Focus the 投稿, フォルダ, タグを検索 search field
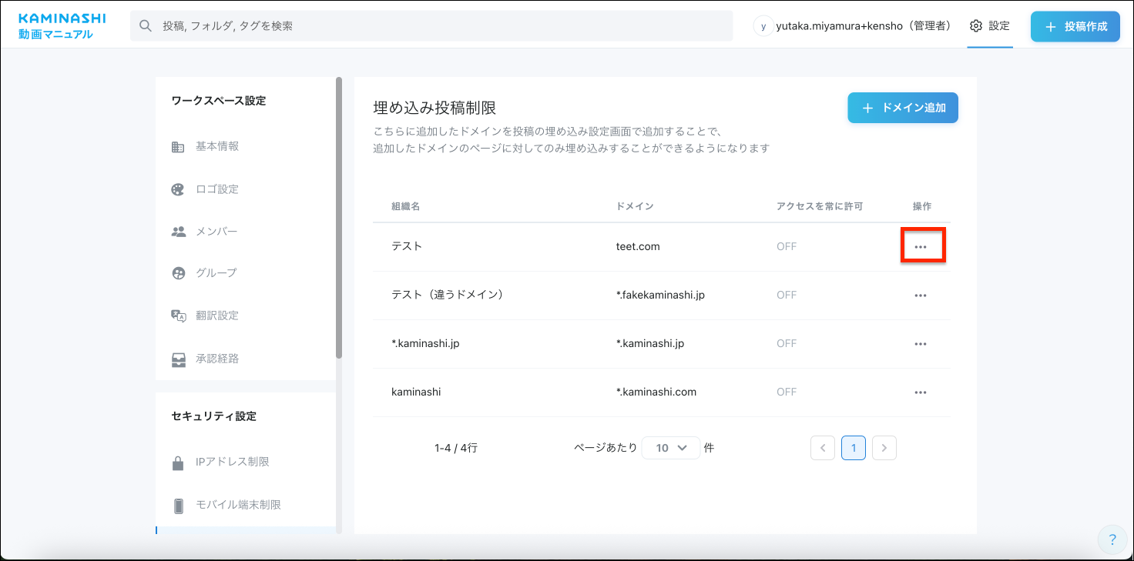Screen dimensions: 1134x561 tap(431, 25)
